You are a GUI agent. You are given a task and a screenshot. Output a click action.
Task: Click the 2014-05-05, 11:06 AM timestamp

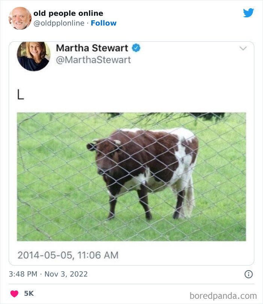tap(68, 255)
